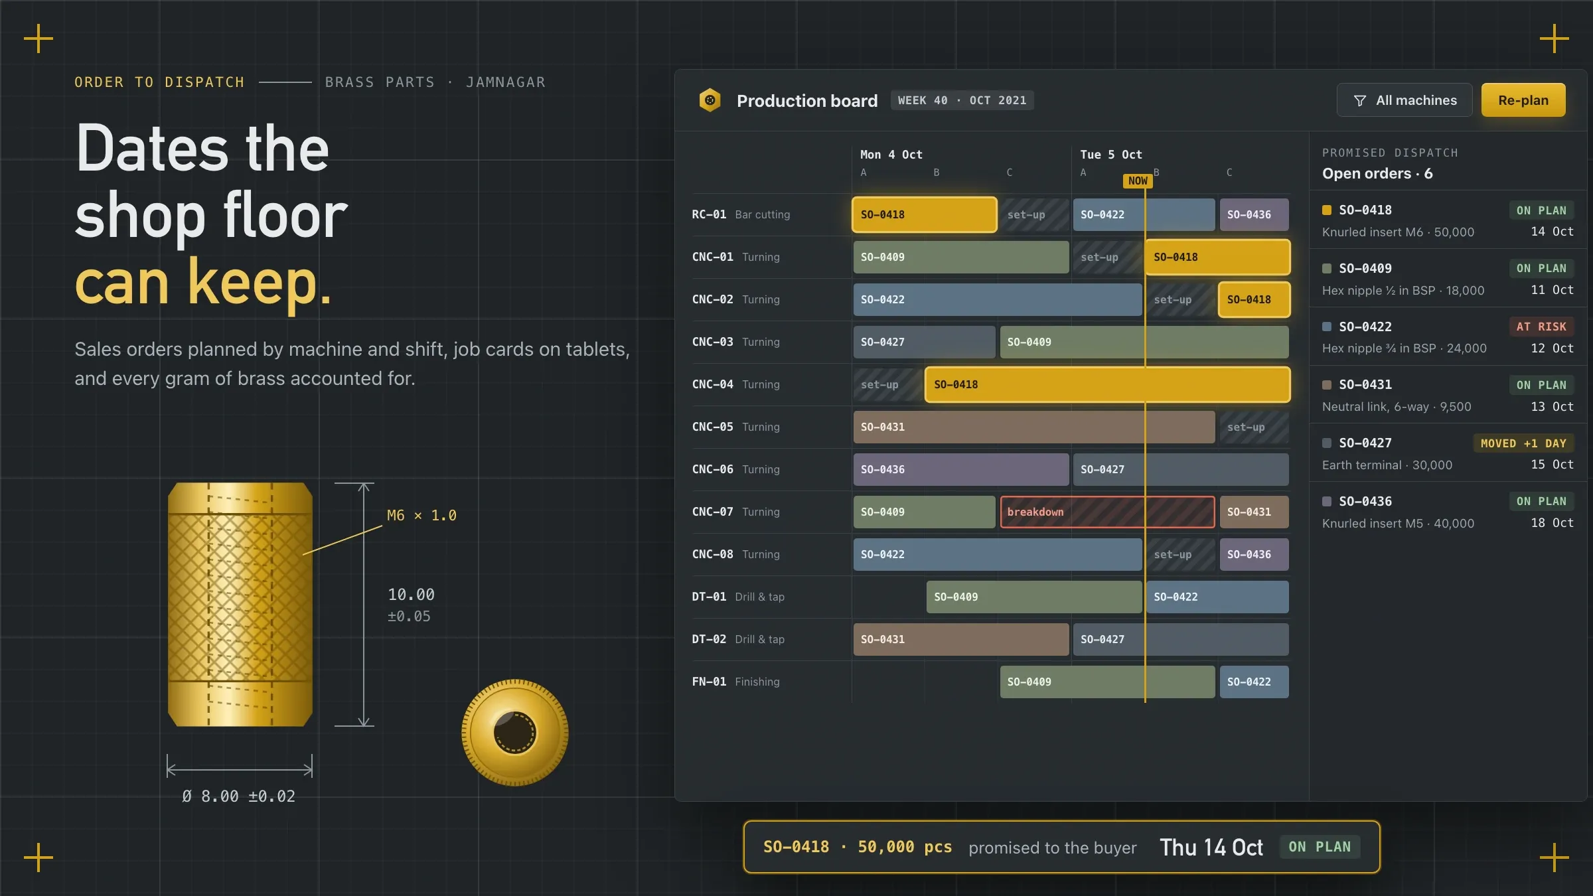Select SO-0422 bar on FN-01 row
Image resolution: width=1593 pixels, height=896 pixels.
click(1254, 682)
